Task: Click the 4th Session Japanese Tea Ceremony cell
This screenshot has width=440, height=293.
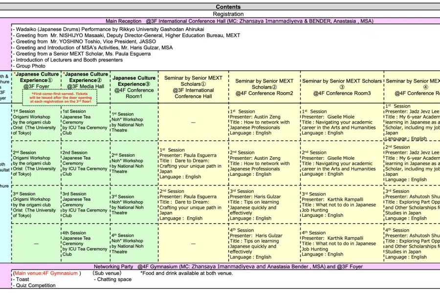Action: 85,243
